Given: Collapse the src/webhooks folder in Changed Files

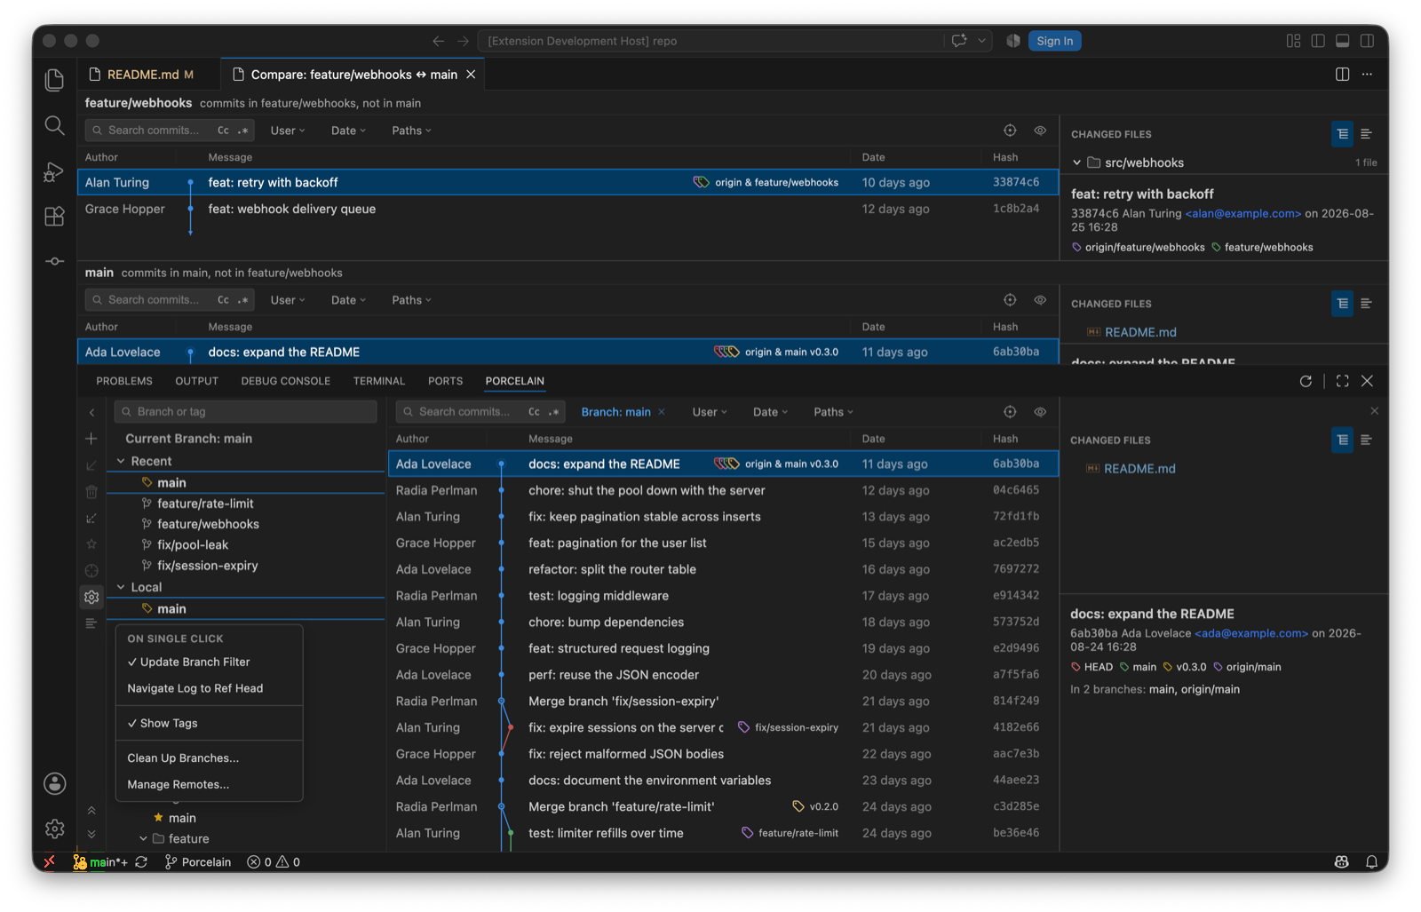Looking at the screenshot, I should tap(1076, 163).
